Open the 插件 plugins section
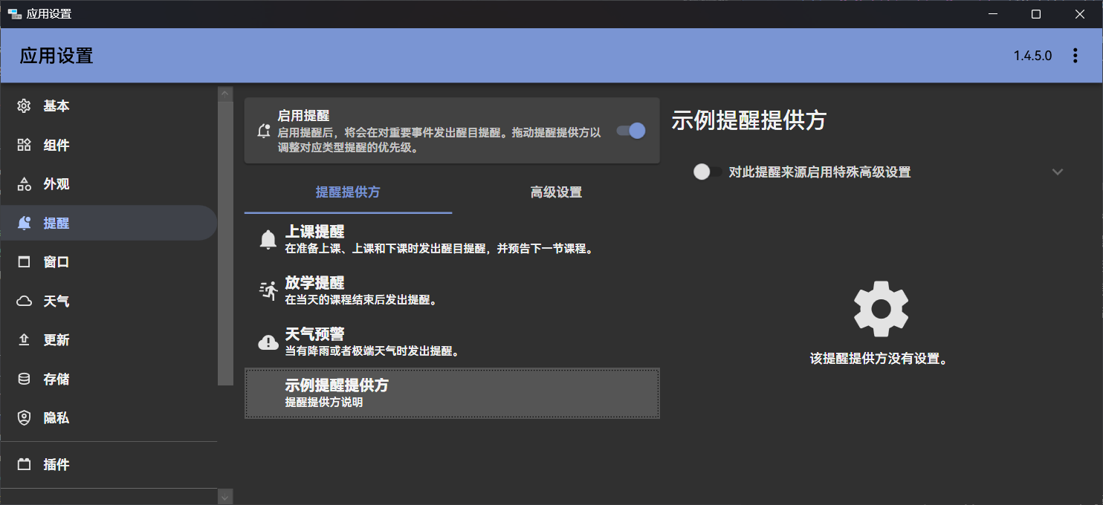The image size is (1103, 505). [56, 464]
